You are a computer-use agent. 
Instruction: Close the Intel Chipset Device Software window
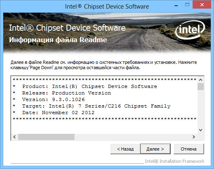[x=202, y=5]
